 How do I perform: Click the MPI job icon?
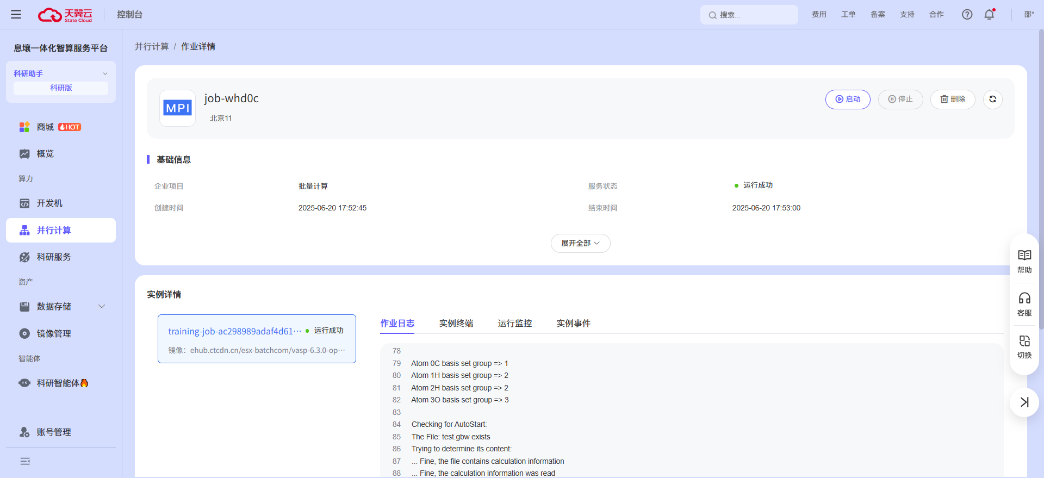(178, 108)
